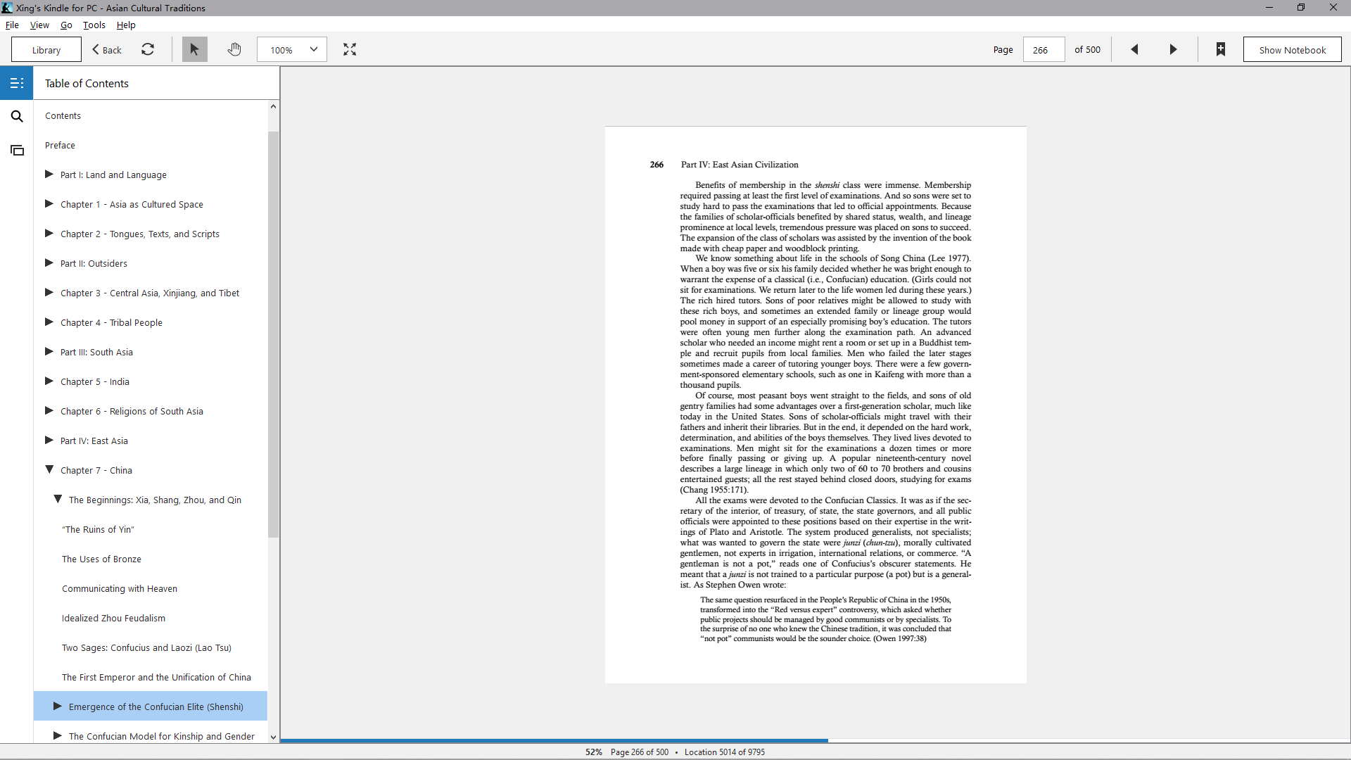Collapse Chapter 7 - China
Screen dimensions: 1351x760
pos(49,470)
